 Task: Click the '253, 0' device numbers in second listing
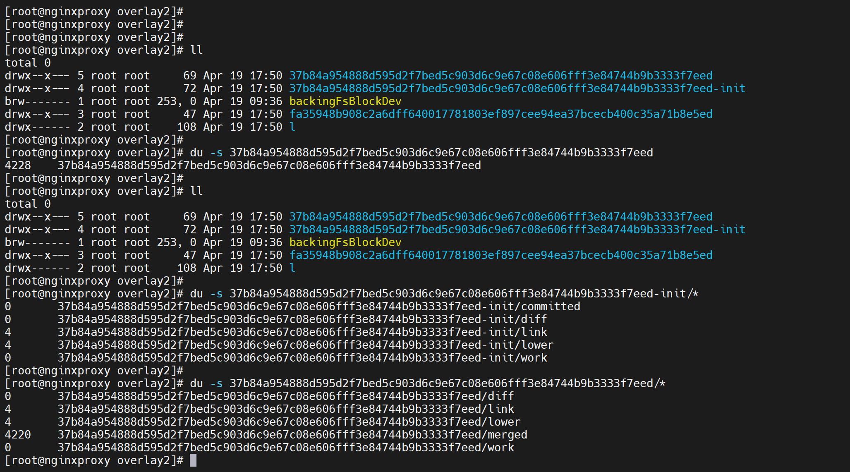[x=177, y=242]
